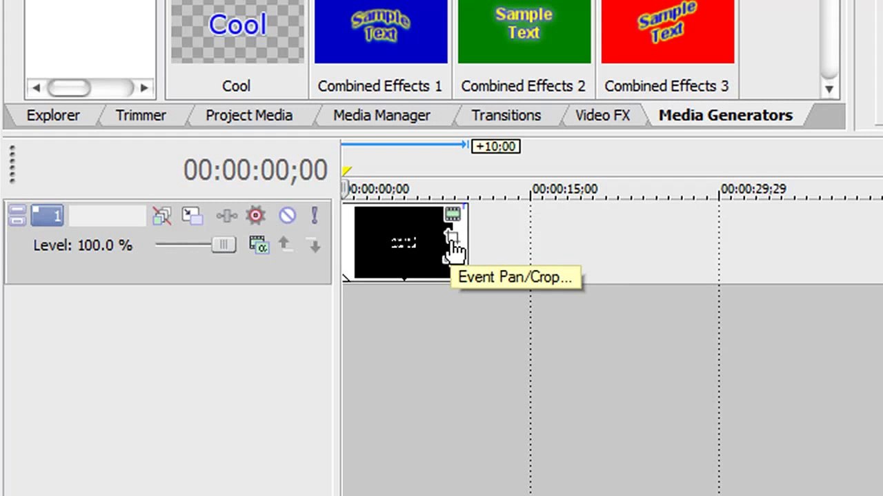
Task: Open automation settings gear on track 1
Action: pyautogui.click(x=256, y=216)
